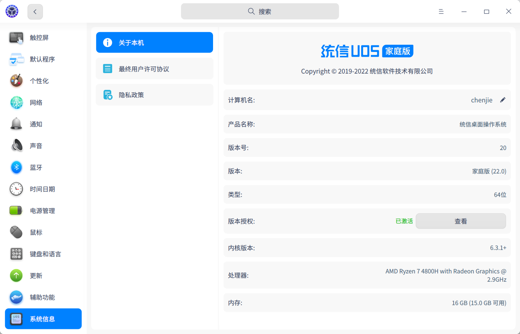Open the hamburger main menu
Screen dimensions: 520x334
click(441, 12)
